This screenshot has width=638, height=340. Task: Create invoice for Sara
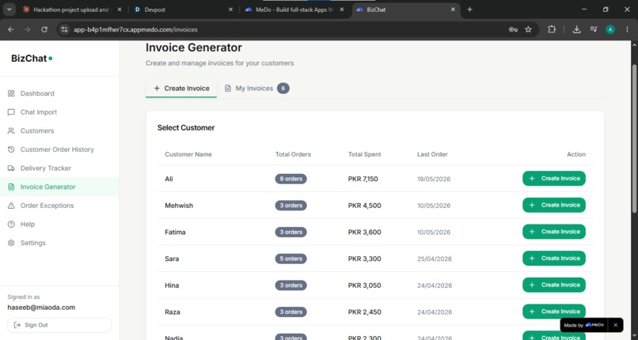click(x=554, y=259)
